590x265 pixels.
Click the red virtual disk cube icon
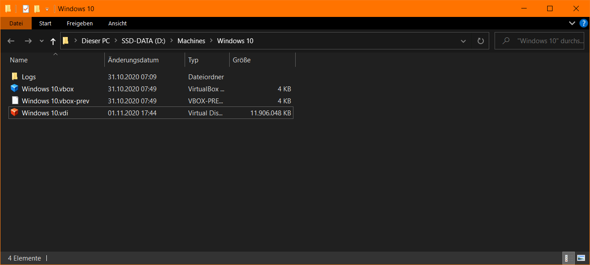(15, 113)
